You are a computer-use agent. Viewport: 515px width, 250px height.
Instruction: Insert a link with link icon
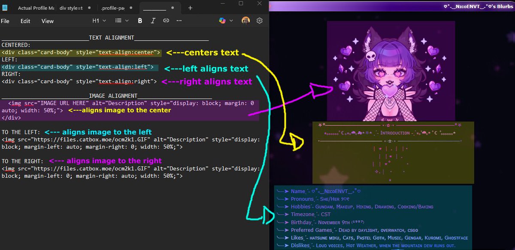click(166, 21)
